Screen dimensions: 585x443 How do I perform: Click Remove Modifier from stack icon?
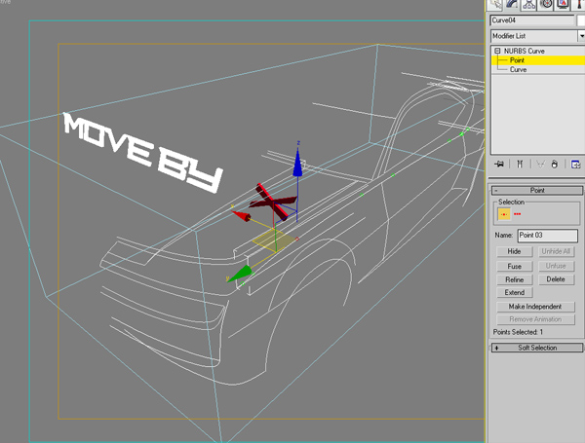(554, 164)
